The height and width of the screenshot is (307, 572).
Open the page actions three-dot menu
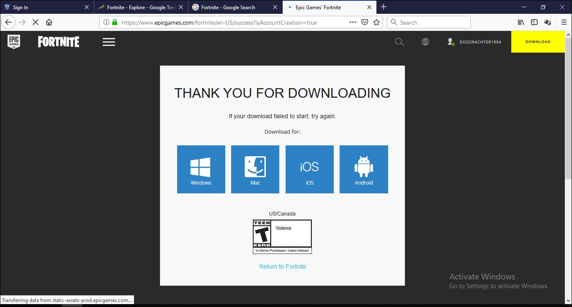click(353, 23)
